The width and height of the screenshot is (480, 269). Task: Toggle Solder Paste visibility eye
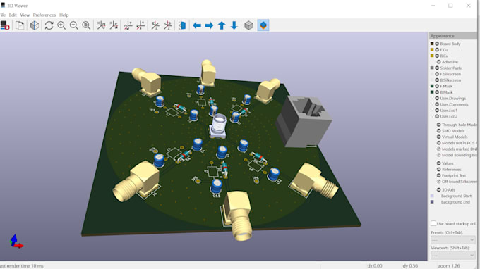click(x=437, y=68)
